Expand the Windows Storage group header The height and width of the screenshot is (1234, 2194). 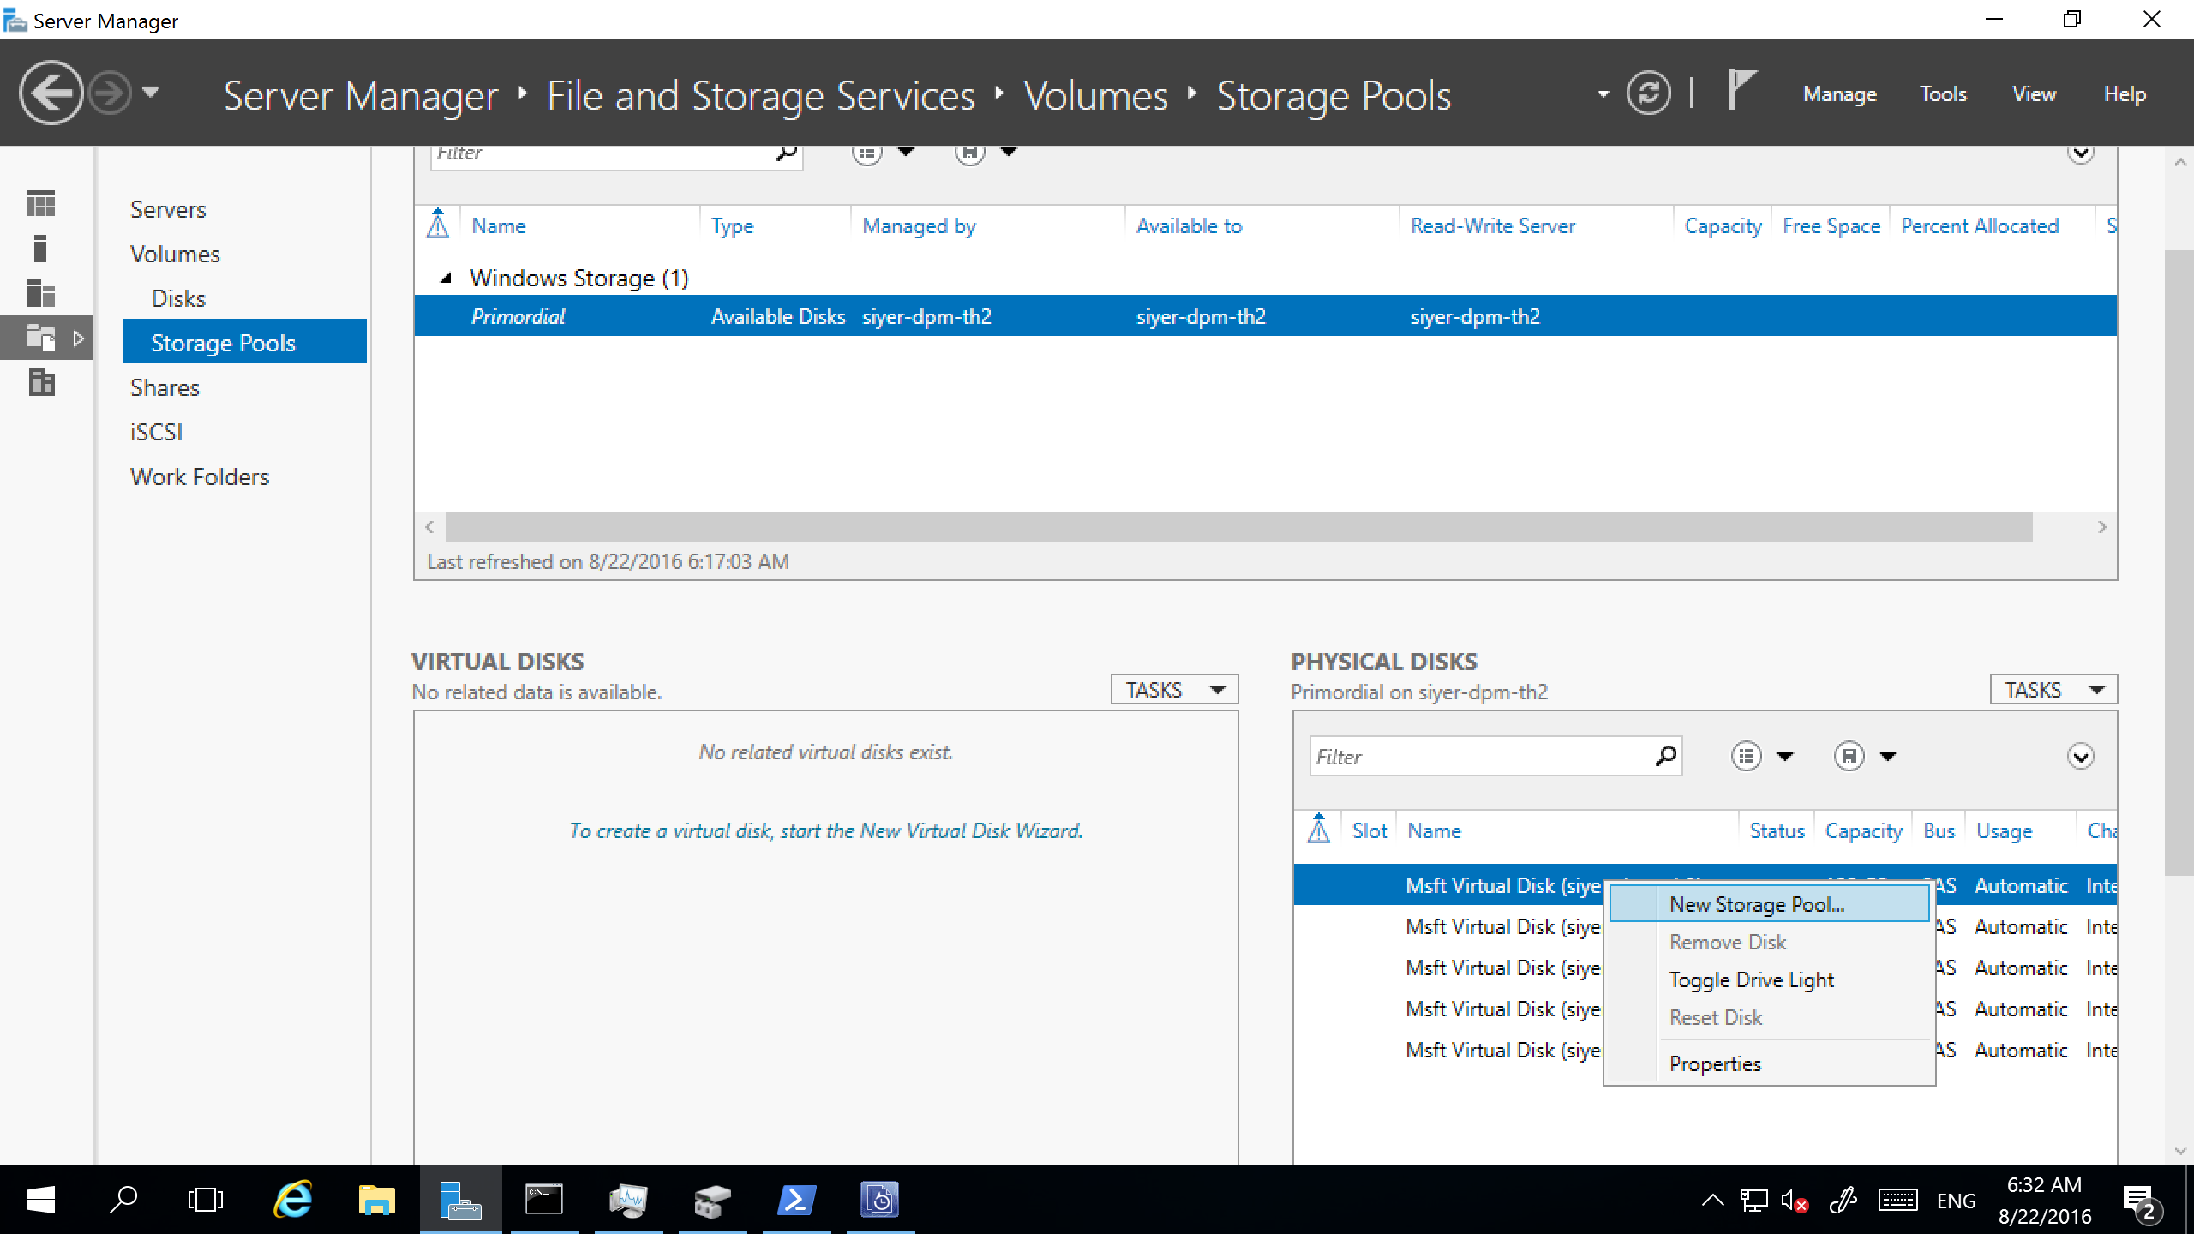(443, 278)
